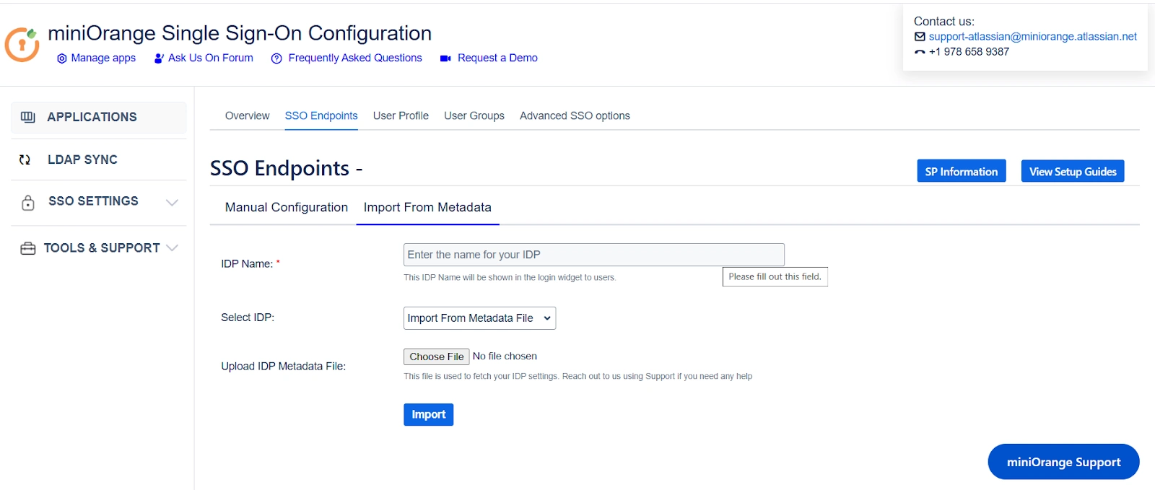This screenshot has width=1155, height=490.
Task: Click the 'Select IDP:' label
Action: click(248, 318)
